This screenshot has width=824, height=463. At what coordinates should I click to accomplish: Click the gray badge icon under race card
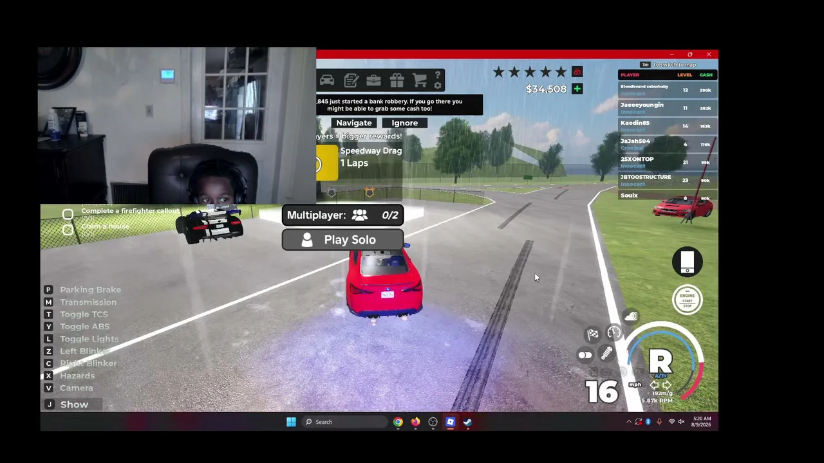(x=332, y=192)
